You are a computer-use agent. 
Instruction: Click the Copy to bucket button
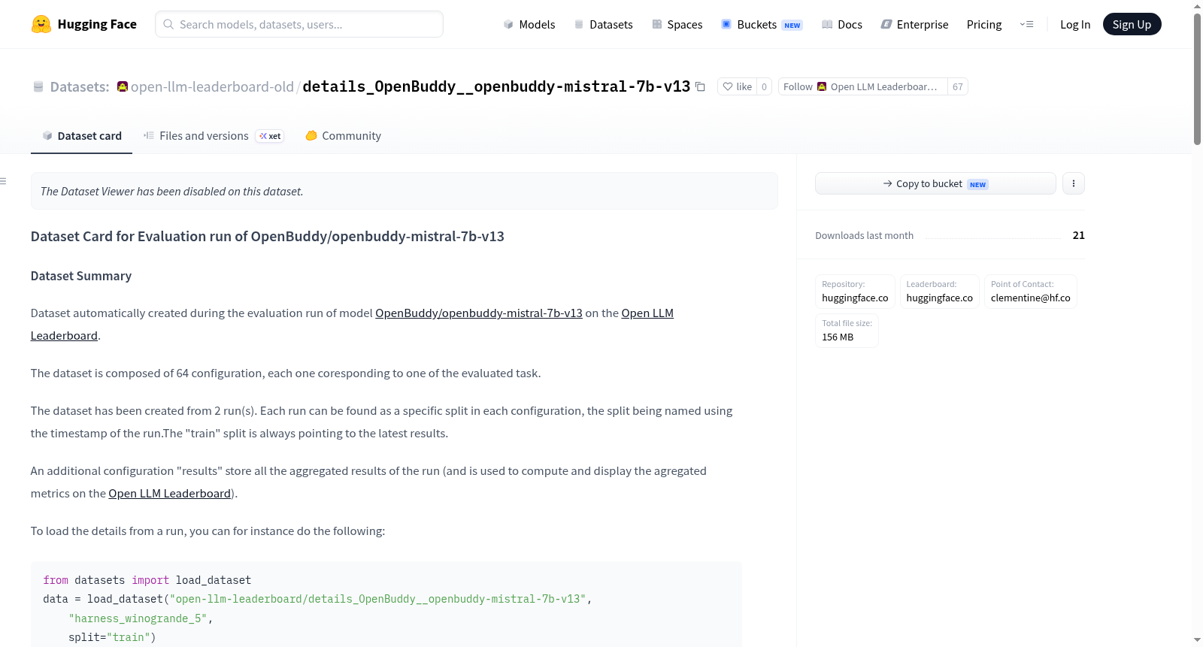pyautogui.click(x=935, y=183)
